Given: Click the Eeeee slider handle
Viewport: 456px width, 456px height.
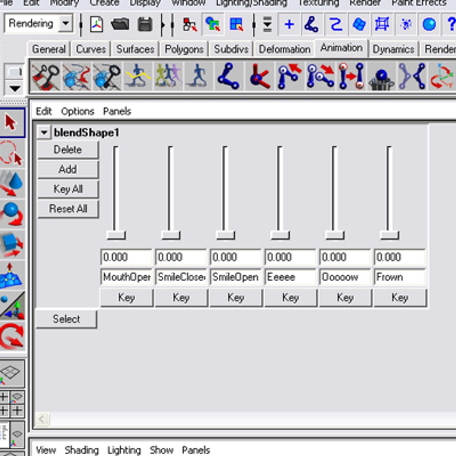Looking at the screenshot, I should tap(280, 235).
